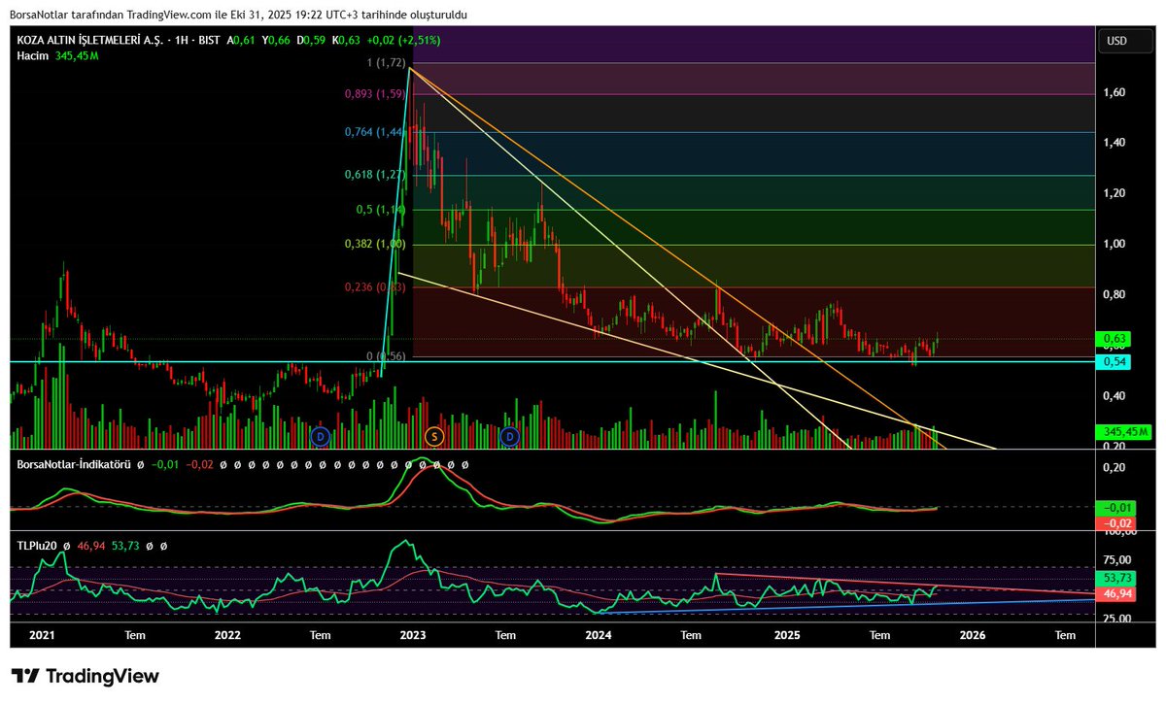Click the 2024 time axis label
This screenshot has height=704, width=1166.
point(599,635)
